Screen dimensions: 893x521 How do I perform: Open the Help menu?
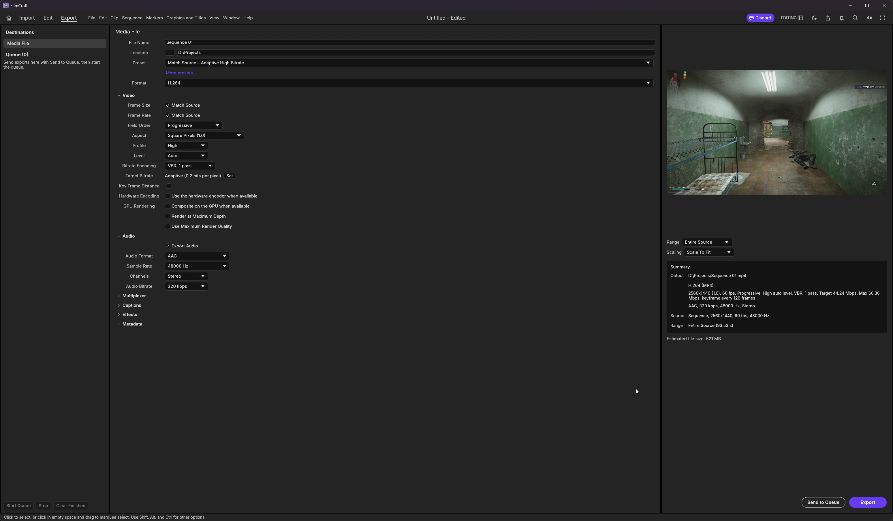click(x=248, y=18)
